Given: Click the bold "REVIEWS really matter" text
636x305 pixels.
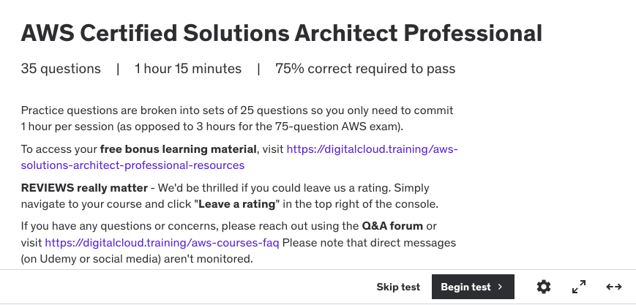Looking at the screenshot, I should point(84,188).
